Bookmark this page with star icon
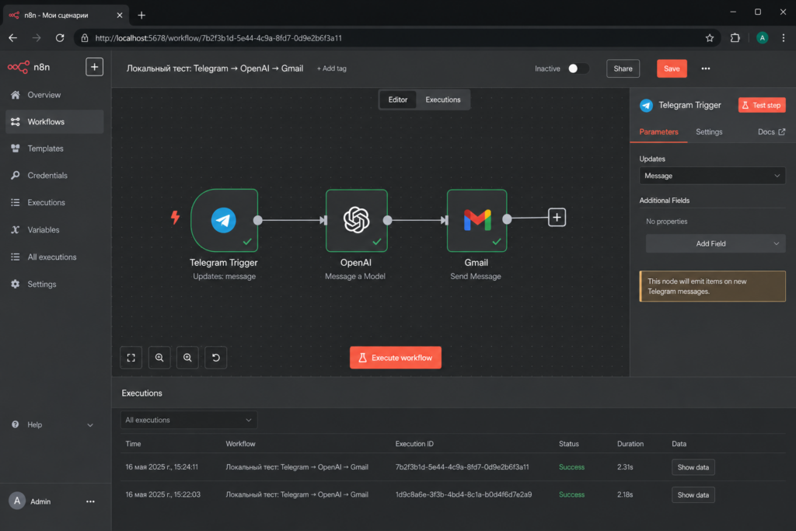The width and height of the screenshot is (796, 531). (x=710, y=38)
